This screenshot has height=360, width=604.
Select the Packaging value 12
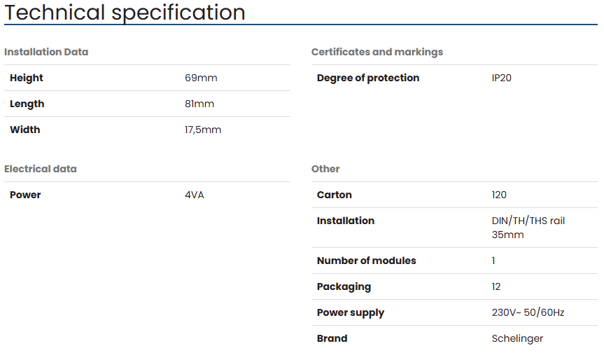tap(496, 286)
